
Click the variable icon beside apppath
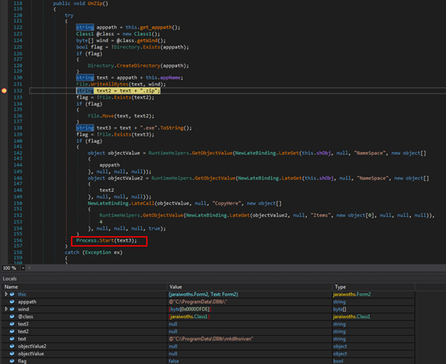click(x=12, y=301)
